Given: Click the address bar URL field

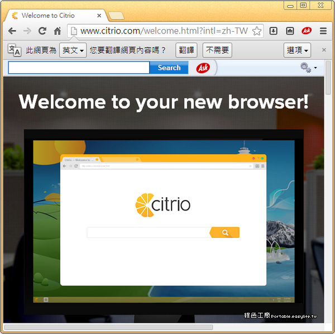Looking at the screenshot, I should click(165, 31).
